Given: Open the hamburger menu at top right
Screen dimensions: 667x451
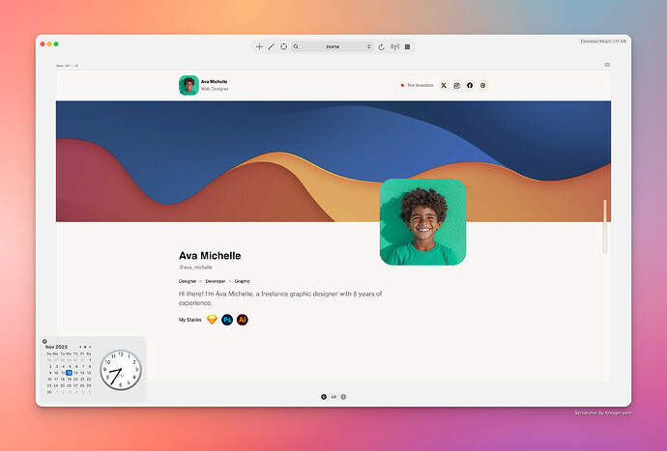Looking at the screenshot, I should click(x=607, y=65).
